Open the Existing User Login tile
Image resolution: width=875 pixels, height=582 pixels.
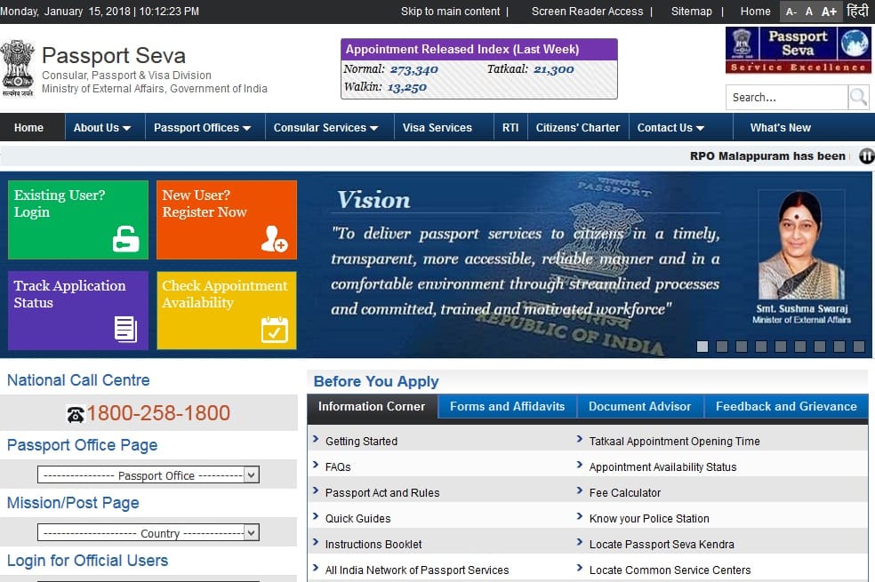coord(78,219)
